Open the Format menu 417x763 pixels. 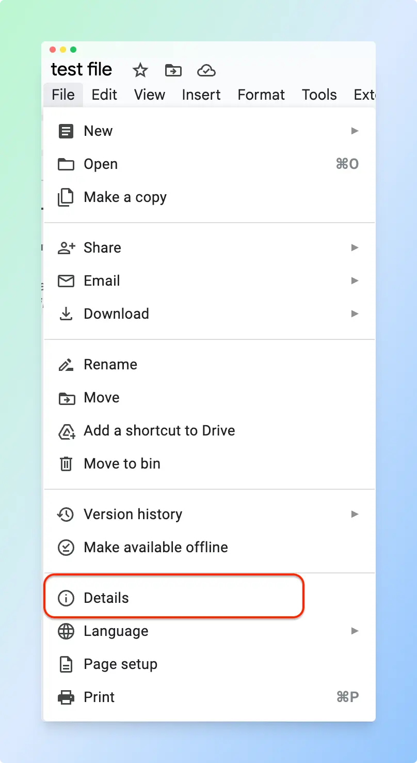tap(261, 95)
